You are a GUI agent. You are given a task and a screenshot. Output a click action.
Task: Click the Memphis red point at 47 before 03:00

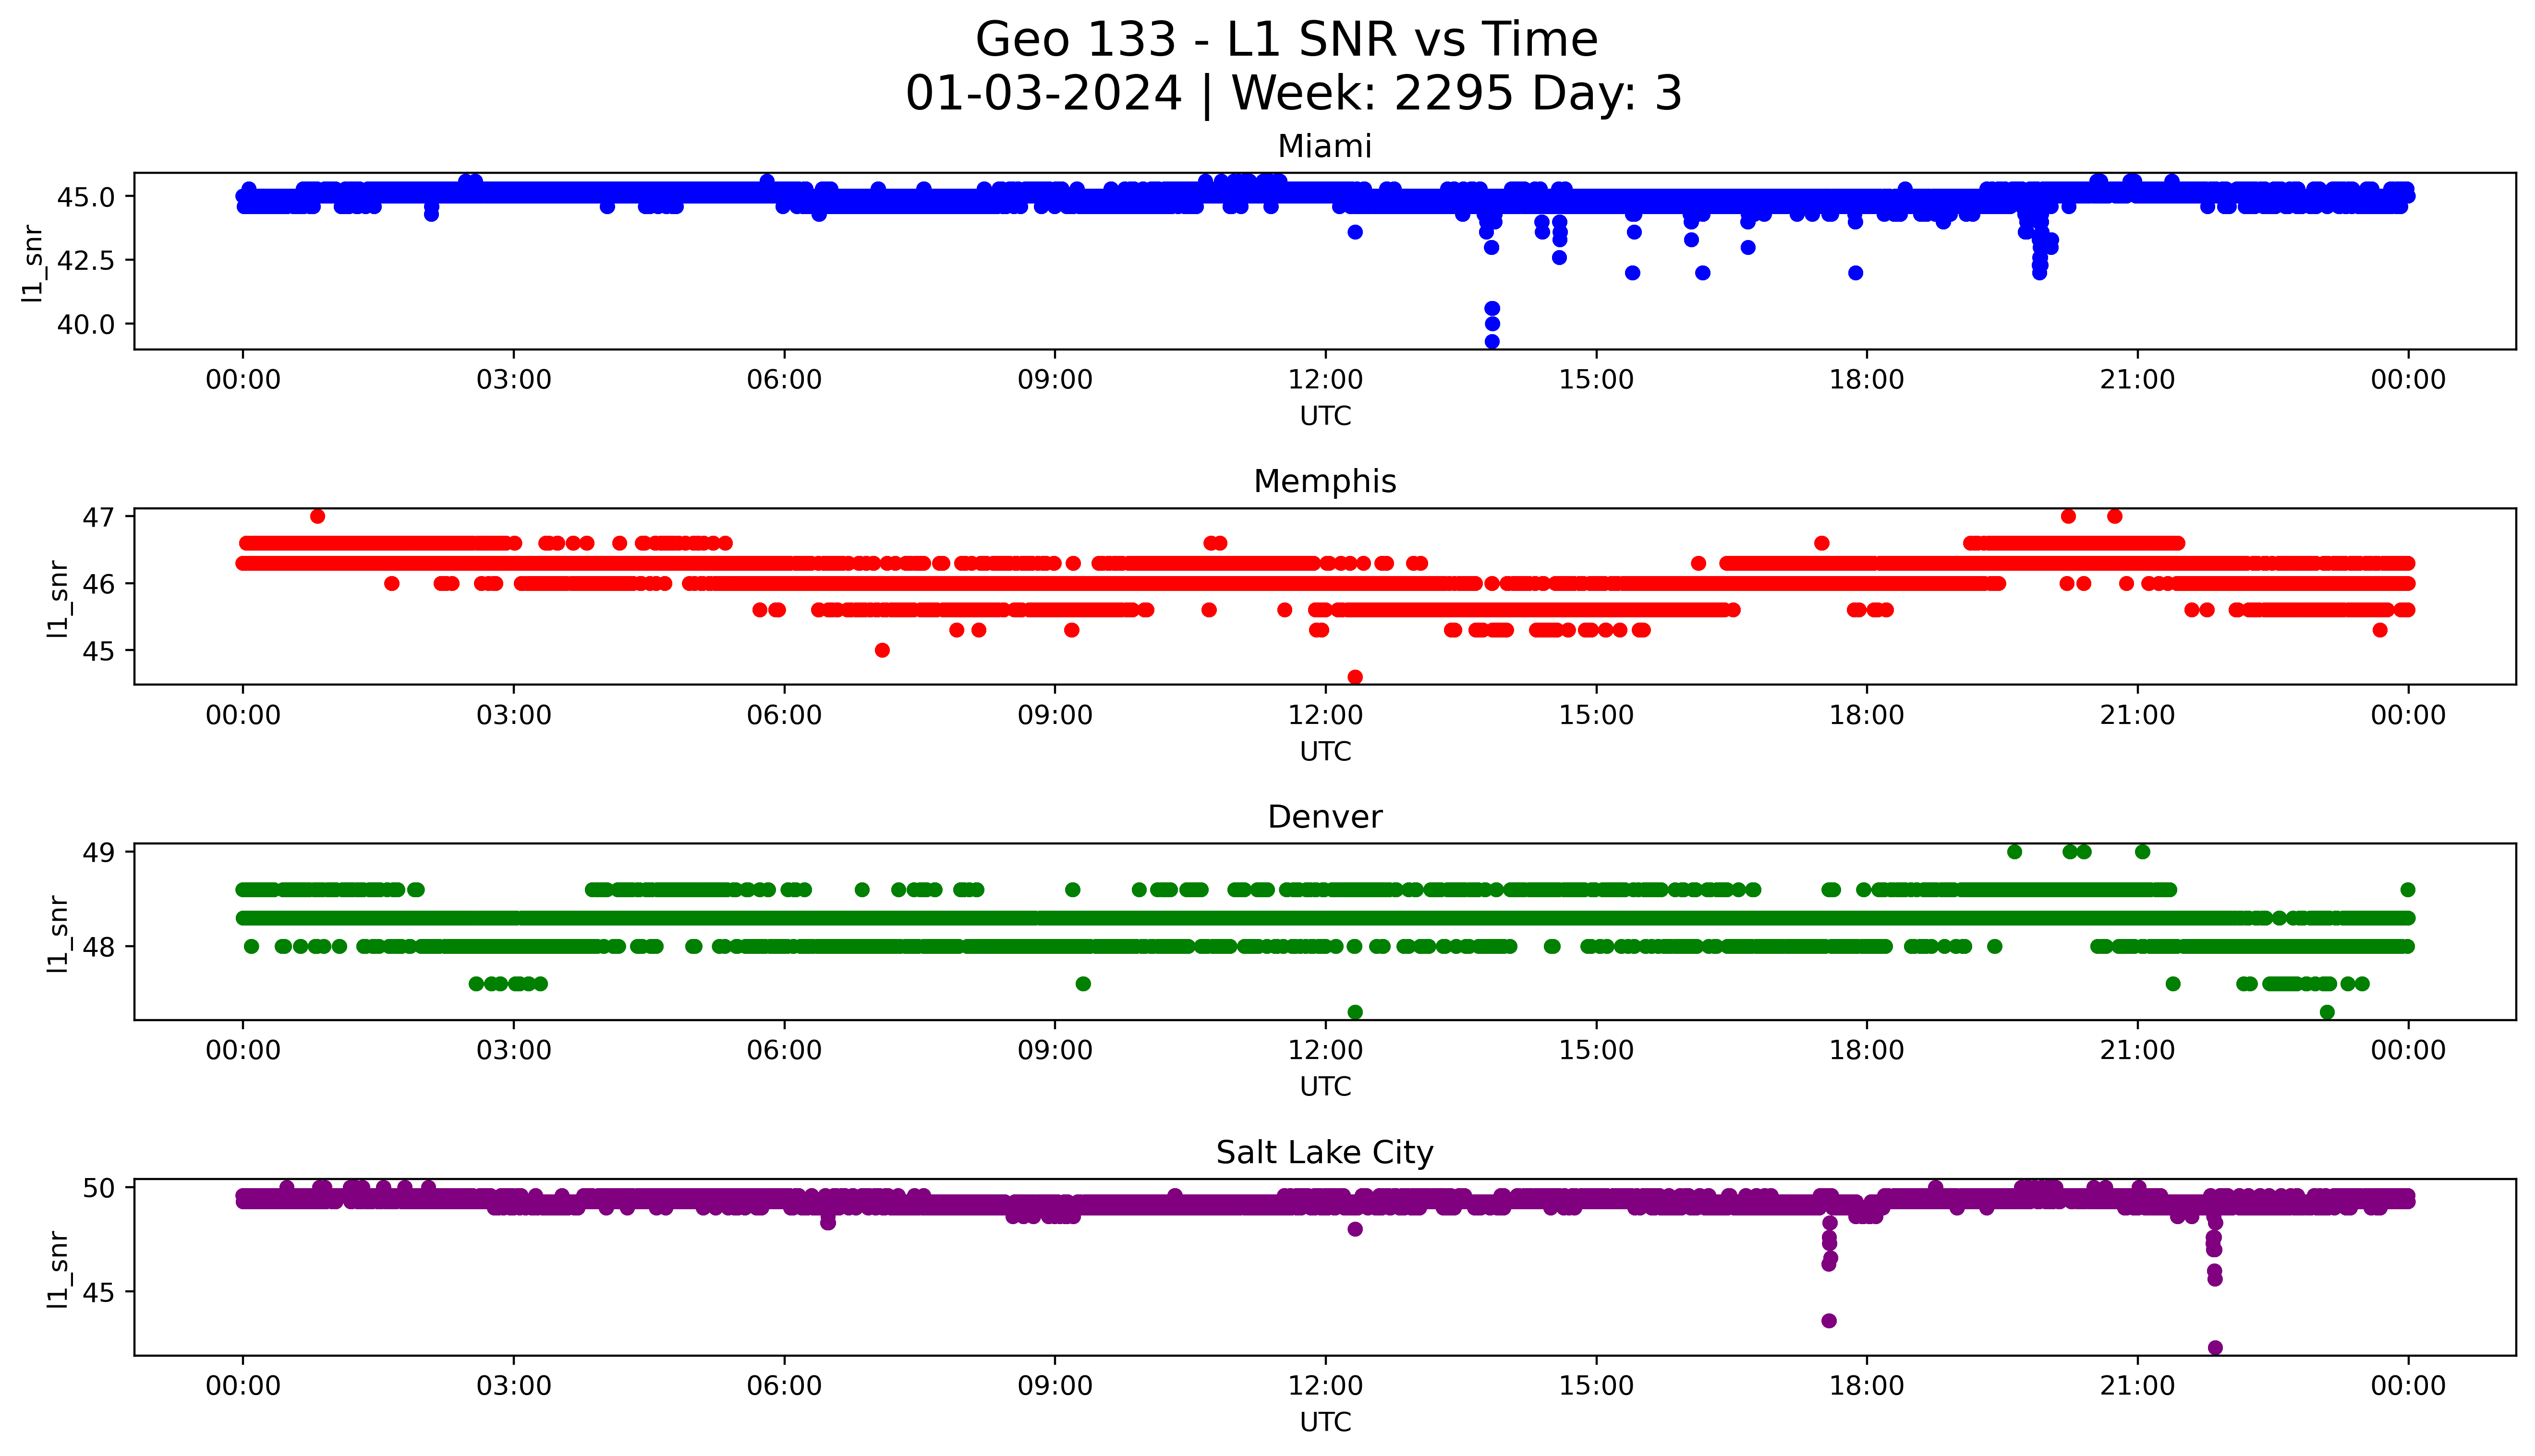pos(318,517)
